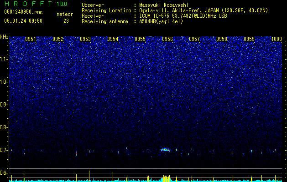Image resolution: width=287 pixels, height=182 pixels.
Task: Click time marker 0954
Action: click(113, 39)
